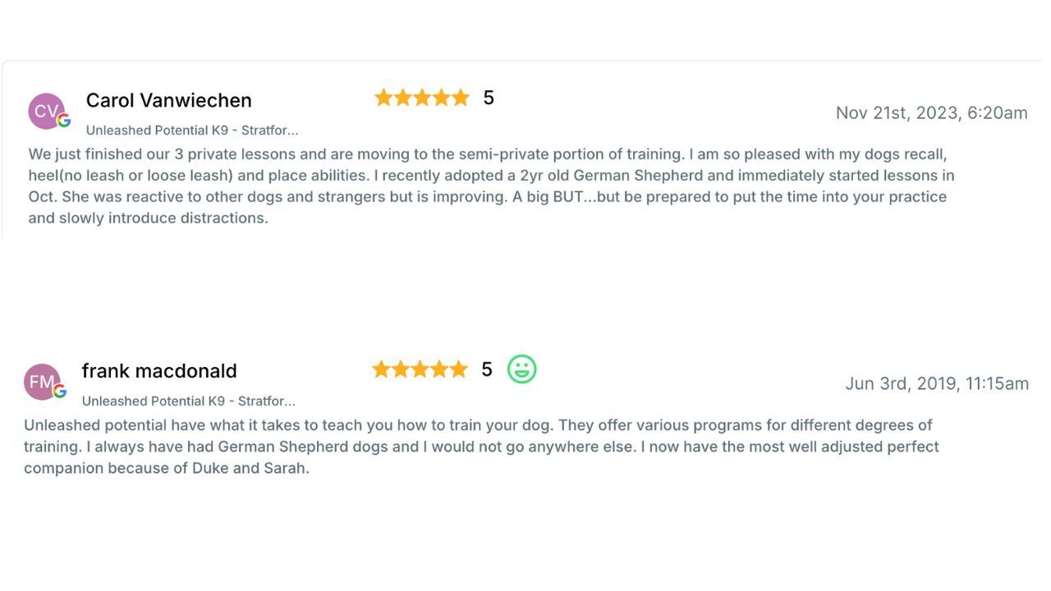Click the fifth star of Carol's rating
This screenshot has height=591, width=1051.
pyautogui.click(x=461, y=98)
